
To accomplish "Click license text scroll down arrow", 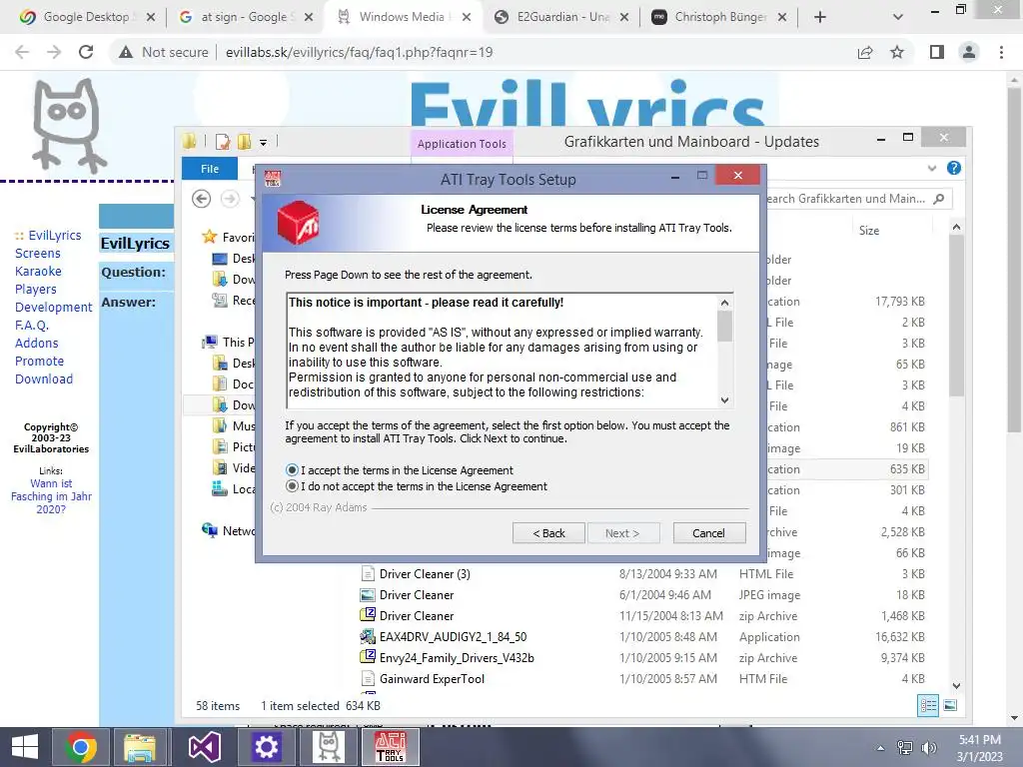I will [725, 399].
